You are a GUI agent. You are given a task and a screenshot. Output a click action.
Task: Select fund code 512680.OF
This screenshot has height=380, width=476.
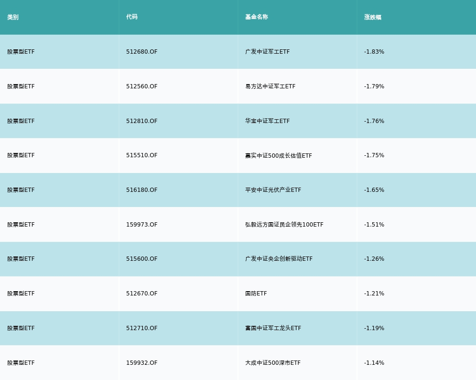(142, 52)
